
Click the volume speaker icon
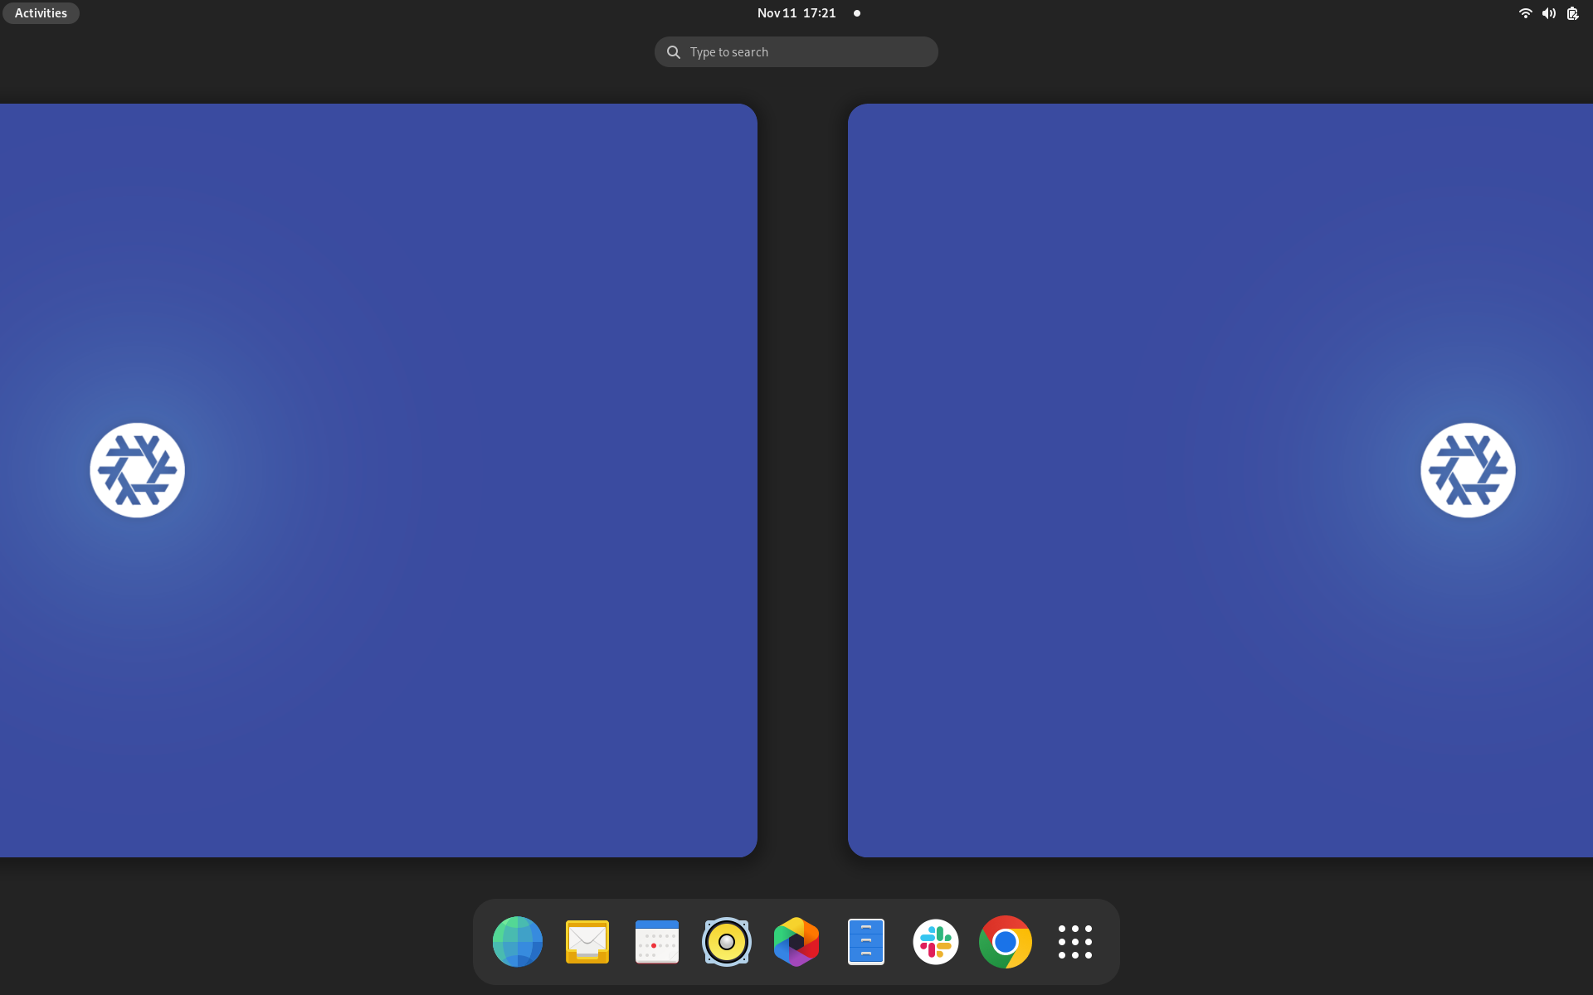tap(1548, 13)
